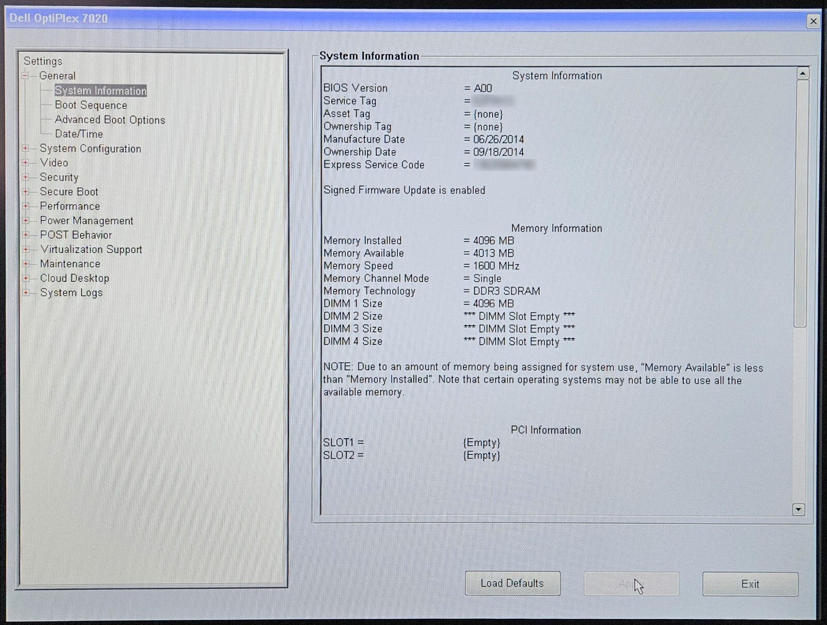Expand the System Configuration node
Viewport: 827px width, 625px height.
pyautogui.click(x=25, y=148)
